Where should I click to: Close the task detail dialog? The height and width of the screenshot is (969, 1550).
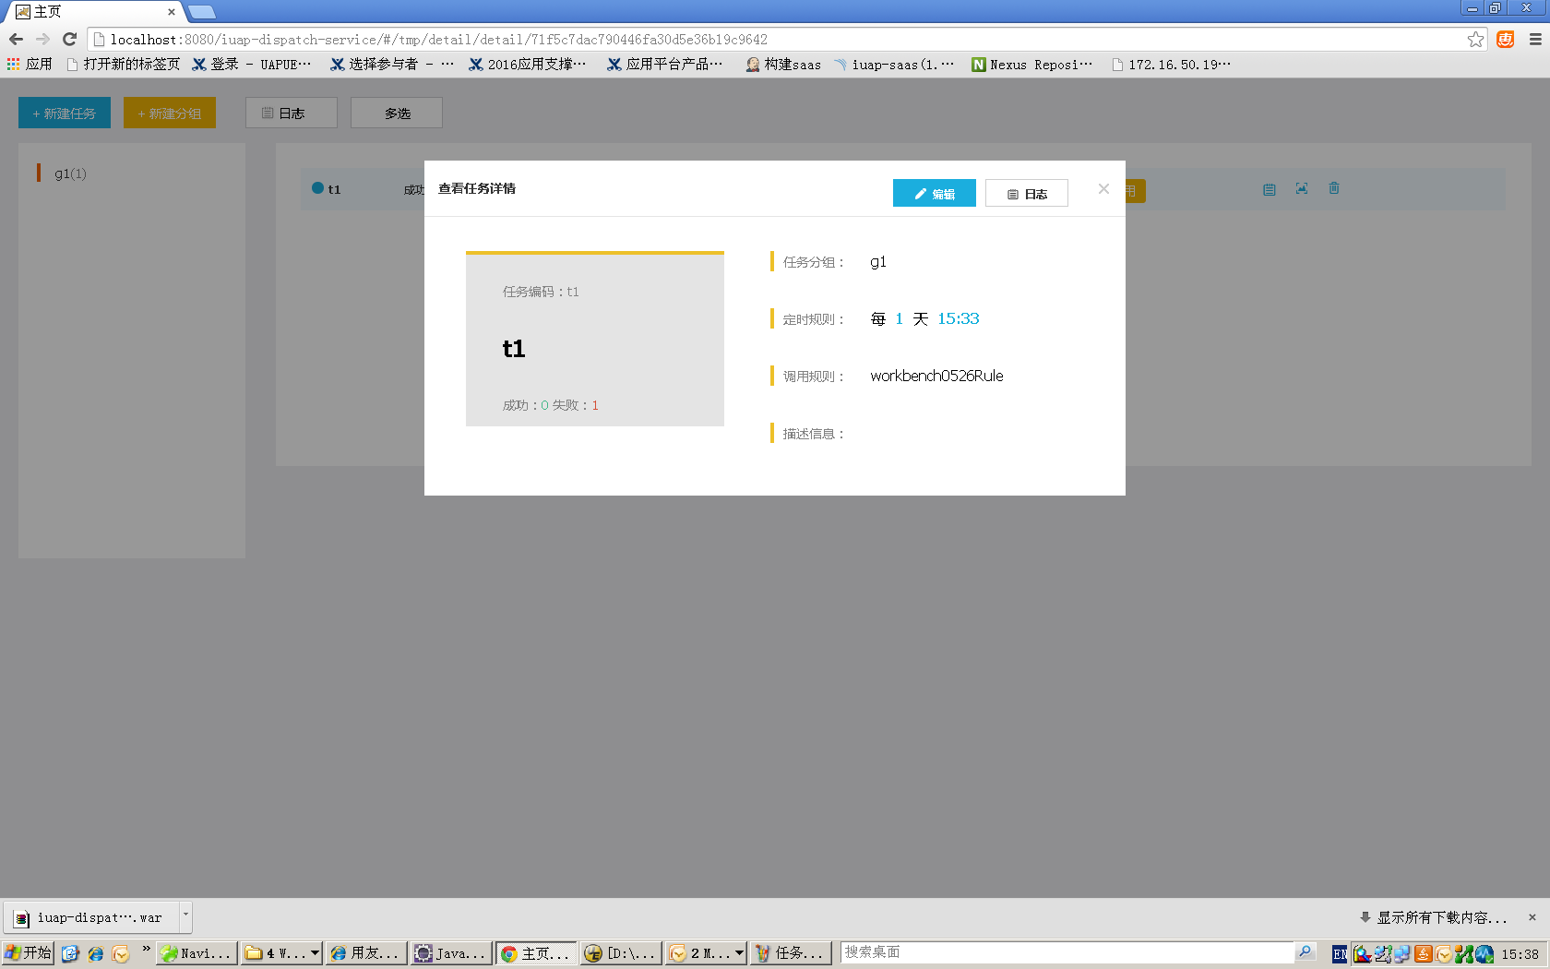[x=1103, y=189]
